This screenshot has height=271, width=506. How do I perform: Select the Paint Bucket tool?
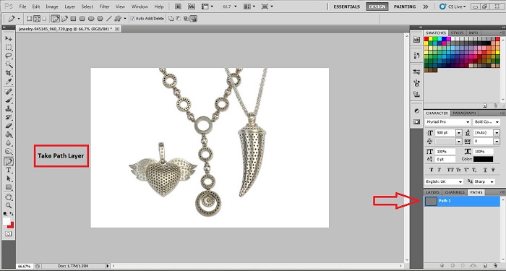(x=9, y=134)
